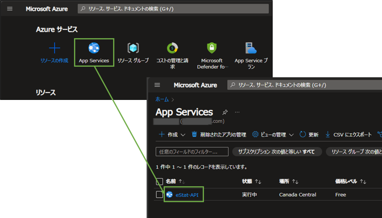Click the リソースの作成 label
Screen dimensions: 382x218
coord(54,60)
